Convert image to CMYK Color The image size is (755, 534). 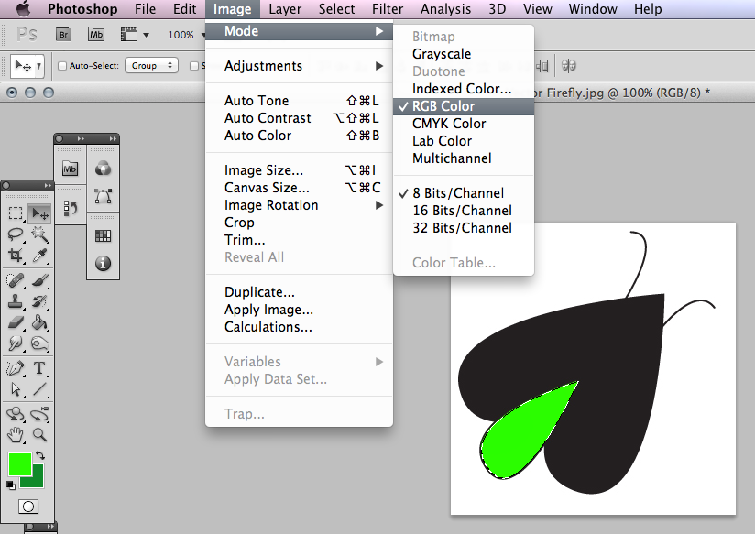coord(464,124)
